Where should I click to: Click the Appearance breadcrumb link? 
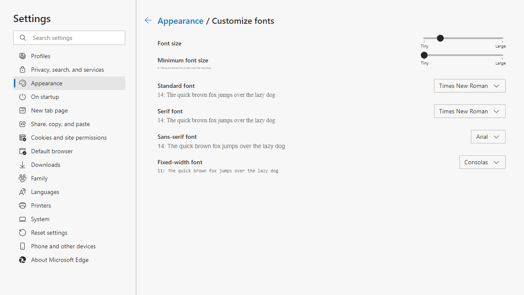click(x=180, y=21)
